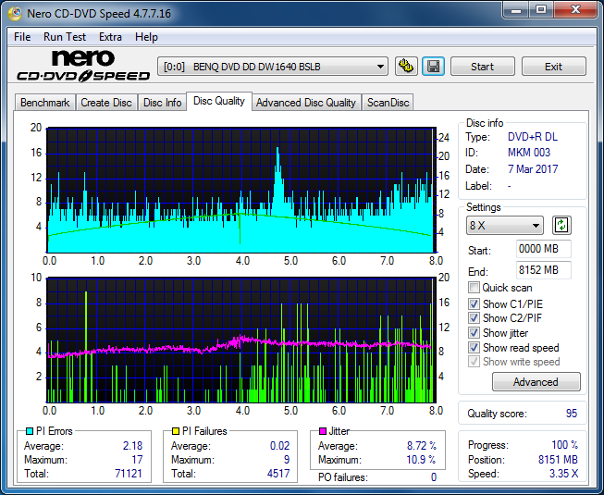Image resolution: width=604 pixels, height=495 pixels.
Task: Click the Jitter maximum 10.9 %
Action: [421, 460]
